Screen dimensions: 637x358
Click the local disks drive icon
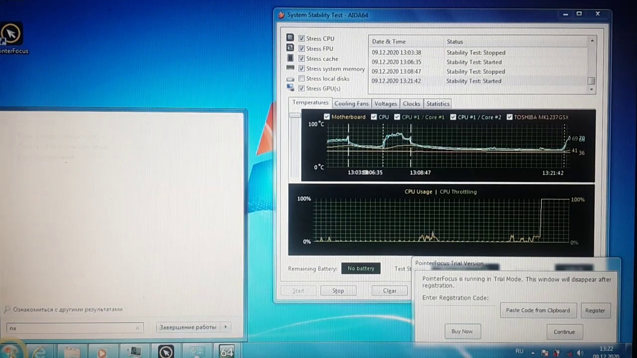pyautogui.click(x=290, y=79)
